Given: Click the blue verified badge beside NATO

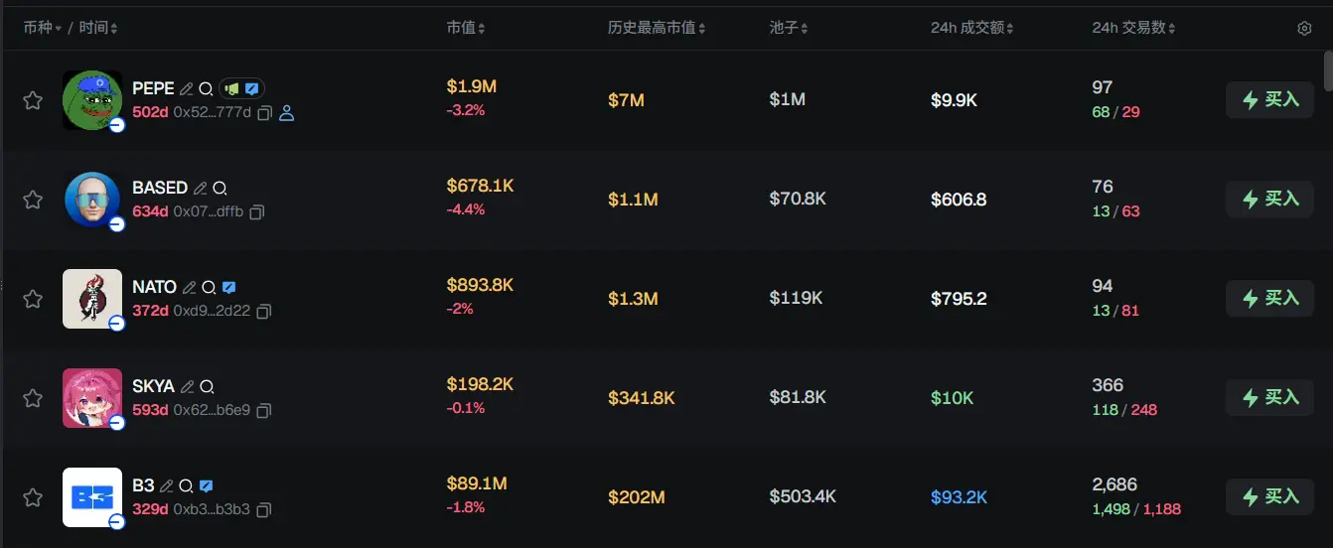Looking at the screenshot, I should (228, 287).
